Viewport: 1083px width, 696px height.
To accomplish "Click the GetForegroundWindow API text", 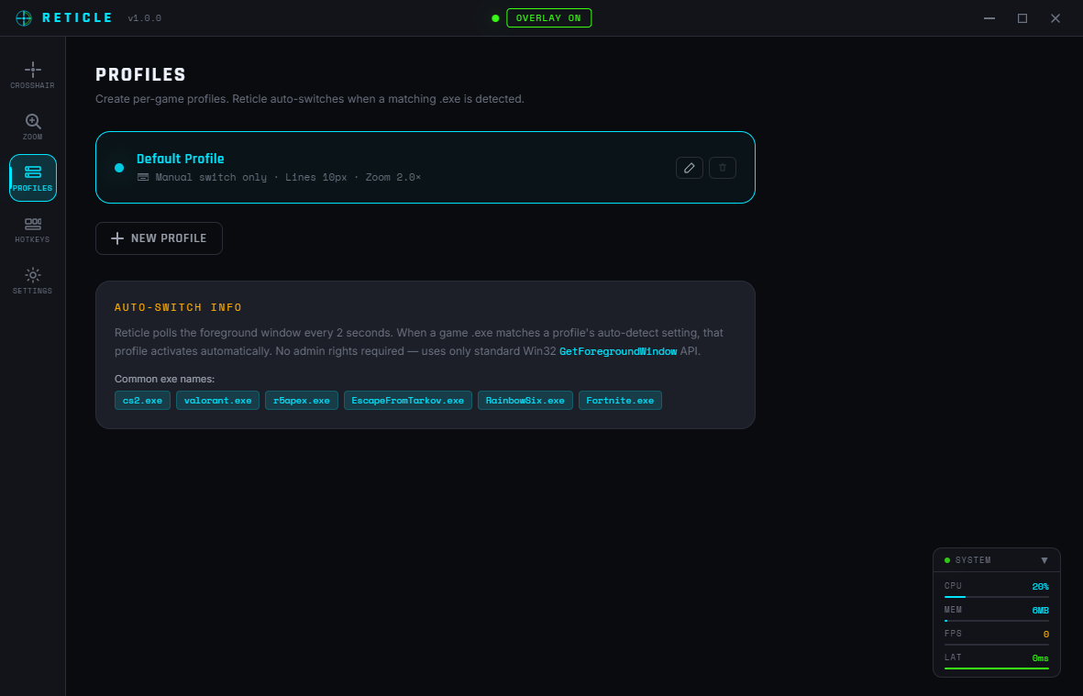I will (x=617, y=351).
